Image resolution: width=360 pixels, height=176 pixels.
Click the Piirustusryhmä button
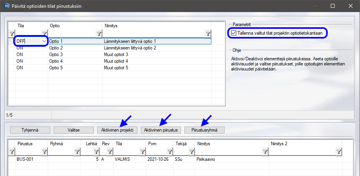tap(204, 130)
